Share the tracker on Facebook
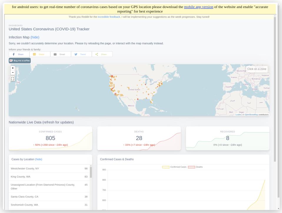 (x=19, y=54)
